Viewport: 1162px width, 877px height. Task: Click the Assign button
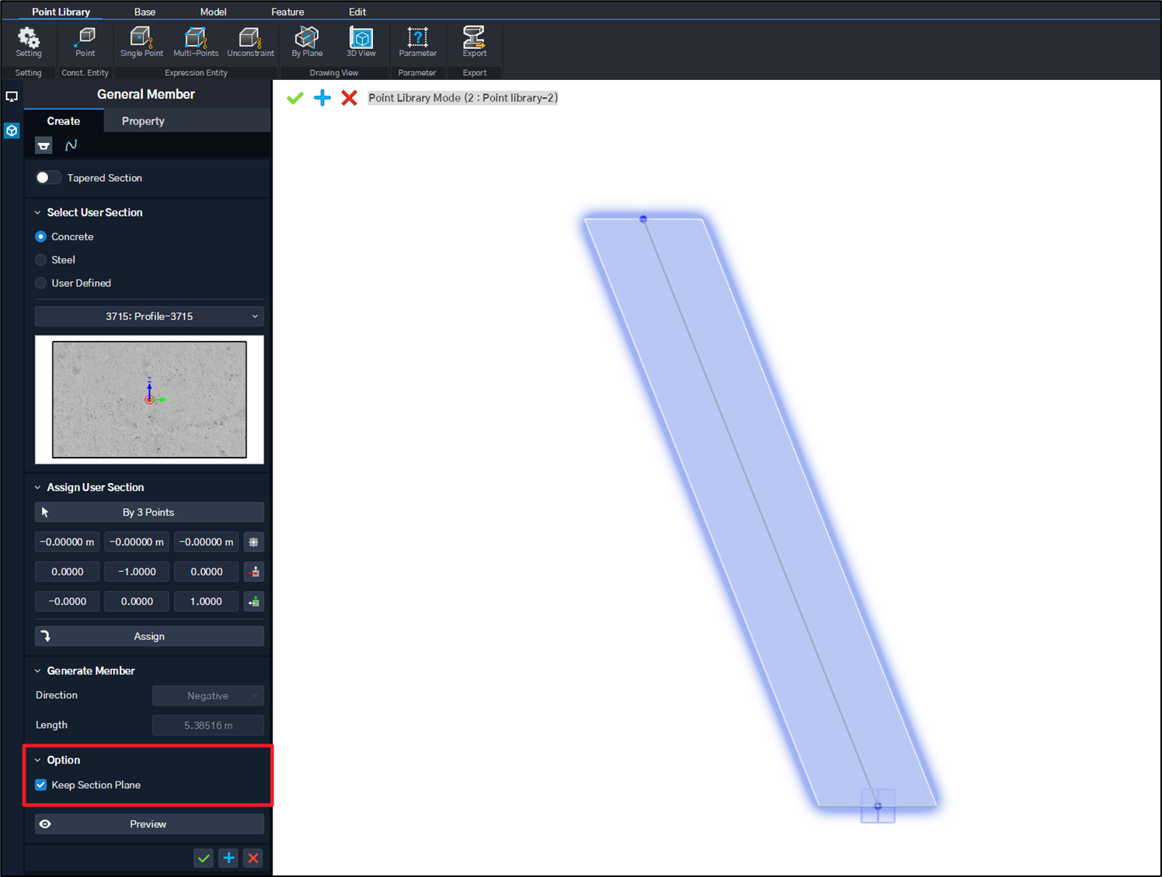[149, 636]
